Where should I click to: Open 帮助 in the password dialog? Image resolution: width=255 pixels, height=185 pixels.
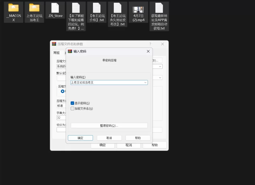(x=138, y=138)
